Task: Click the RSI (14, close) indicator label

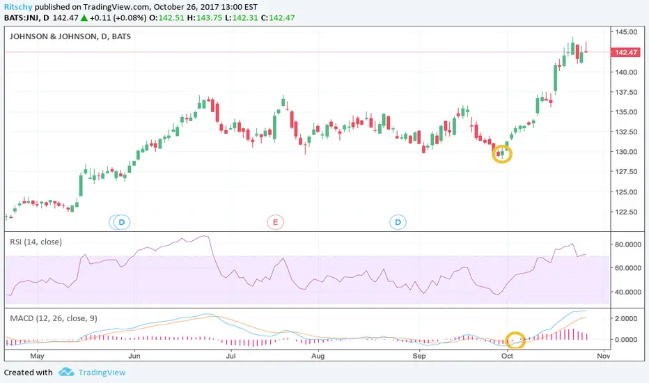Action: pos(36,242)
